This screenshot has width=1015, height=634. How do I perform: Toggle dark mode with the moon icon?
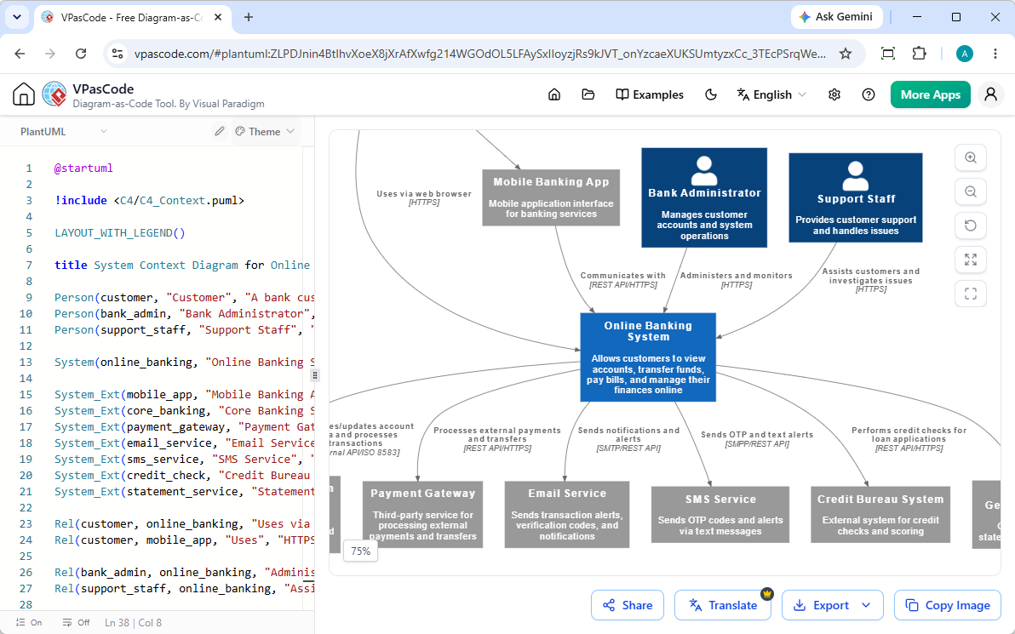coord(711,94)
